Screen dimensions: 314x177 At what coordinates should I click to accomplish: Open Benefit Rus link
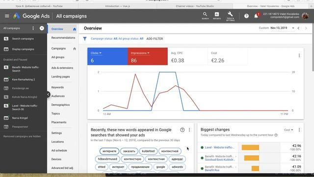[x=212, y=170]
